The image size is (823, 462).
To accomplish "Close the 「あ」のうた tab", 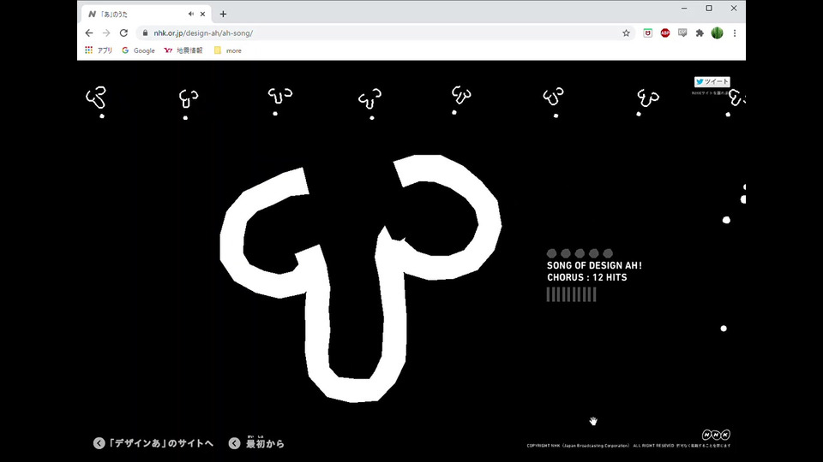I will point(202,15).
